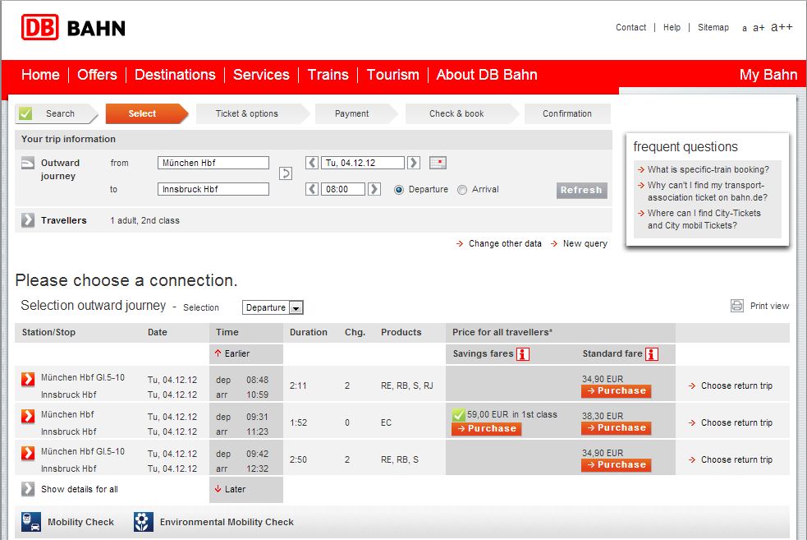Image resolution: width=807 pixels, height=540 pixels.
Task: Open the Trains menu
Action: pyautogui.click(x=328, y=75)
